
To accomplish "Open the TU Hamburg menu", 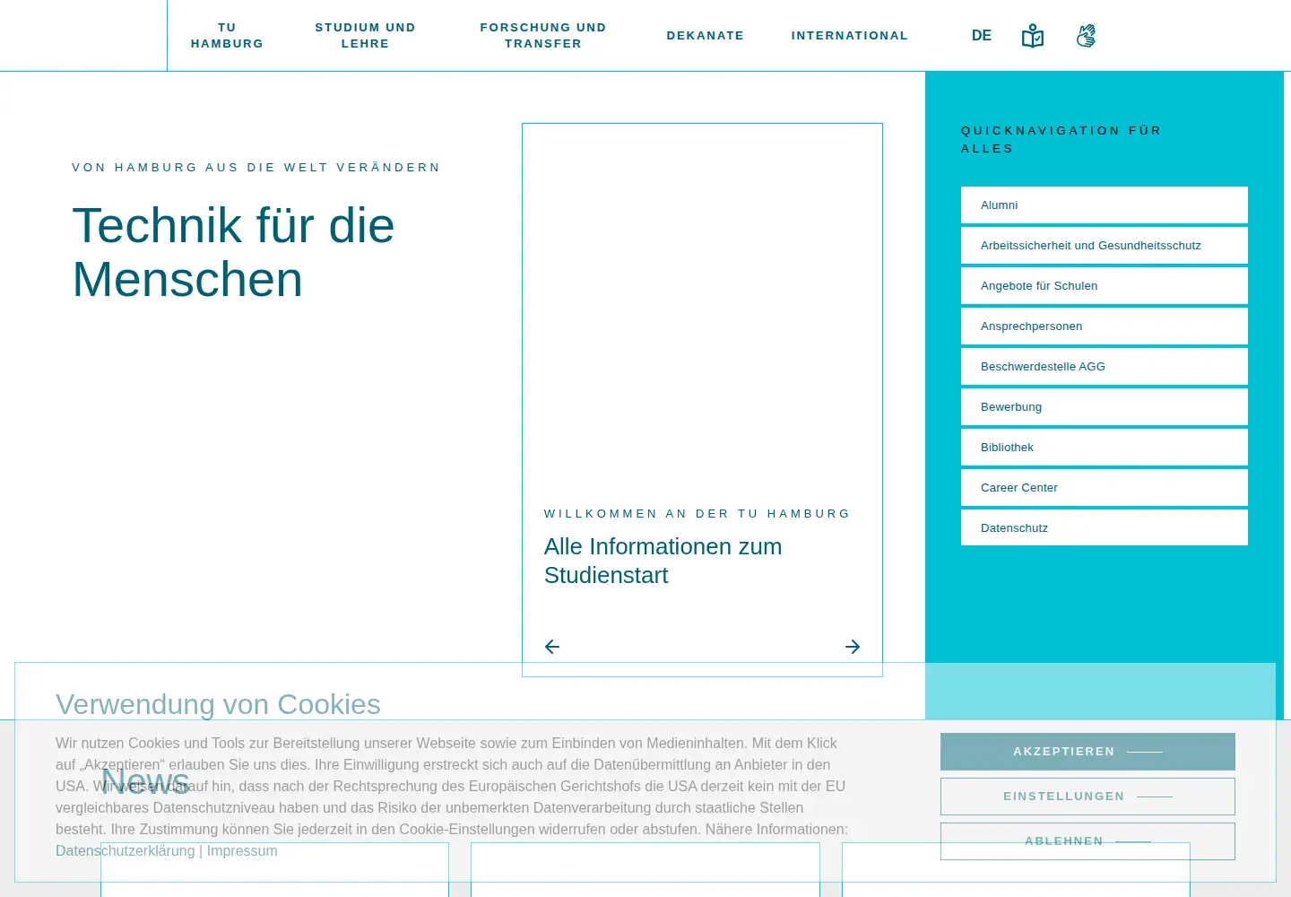I will point(227,36).
